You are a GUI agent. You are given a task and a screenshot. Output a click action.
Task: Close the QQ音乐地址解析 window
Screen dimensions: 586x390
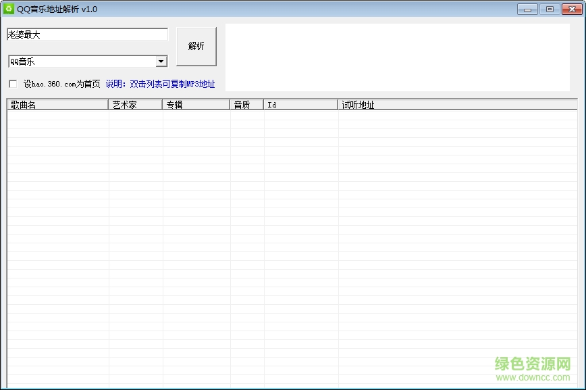[x=571, y=9]
